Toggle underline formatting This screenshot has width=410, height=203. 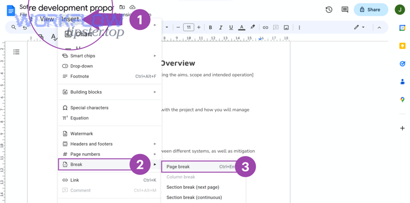point(231,27)
